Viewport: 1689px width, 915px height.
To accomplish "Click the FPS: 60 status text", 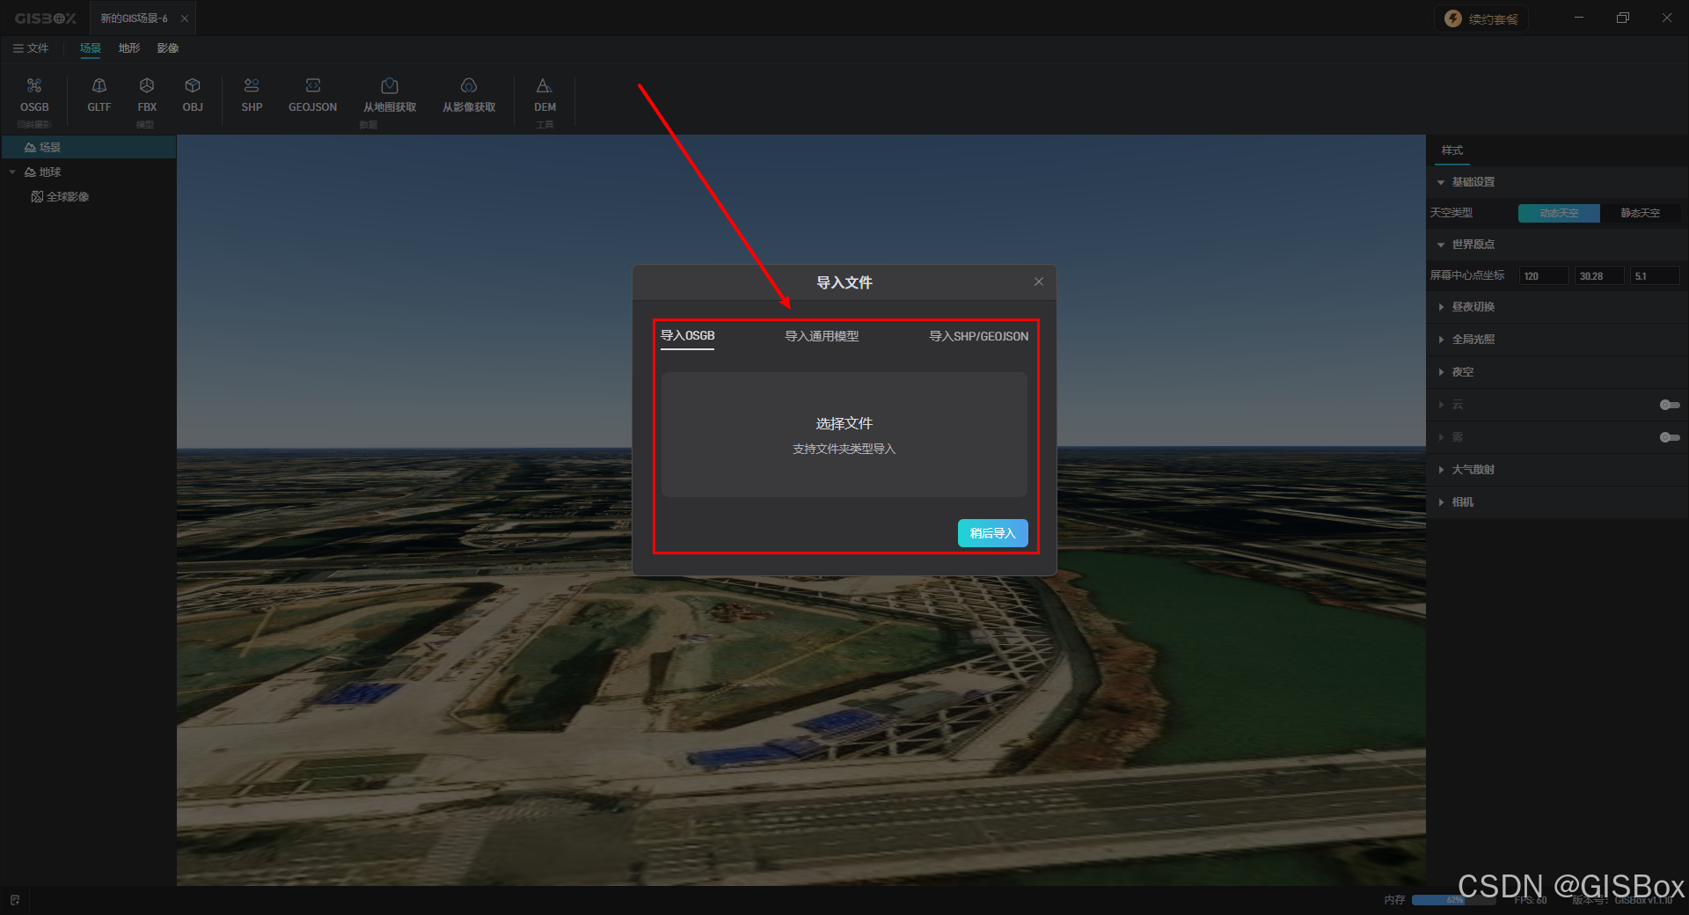I will tap(1531, 900).
